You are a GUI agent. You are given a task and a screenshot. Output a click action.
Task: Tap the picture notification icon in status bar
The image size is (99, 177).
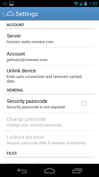click(12, 4)
